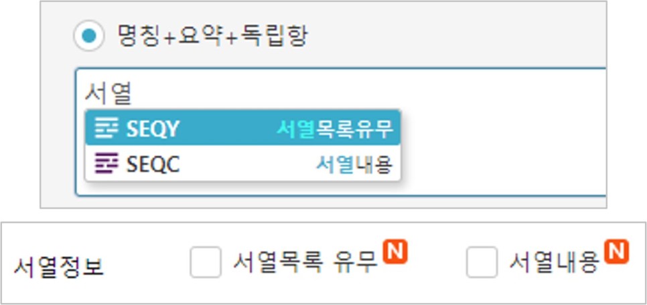Click the SEQY field icon in suggestions

tap(106, 128)
